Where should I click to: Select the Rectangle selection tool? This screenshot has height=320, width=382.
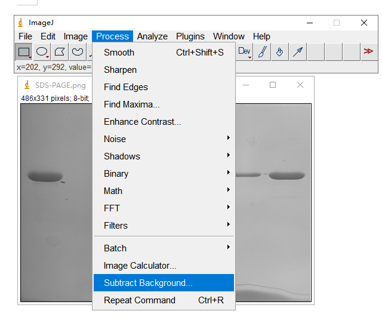[x=24, y=52]
